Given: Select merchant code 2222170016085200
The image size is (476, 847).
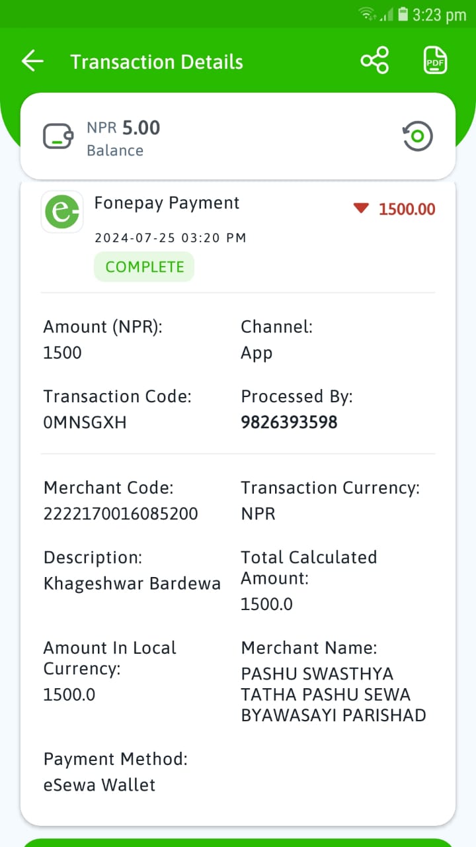Looking at the screenshot, I should pos(120,513).
